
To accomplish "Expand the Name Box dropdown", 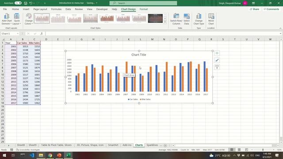I will tap(18, 34).
